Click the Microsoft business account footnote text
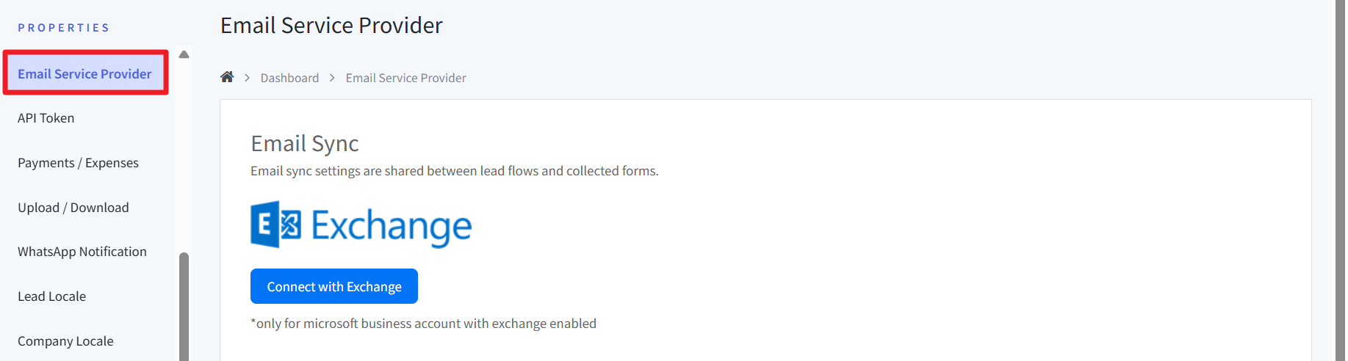 point(424,324)
